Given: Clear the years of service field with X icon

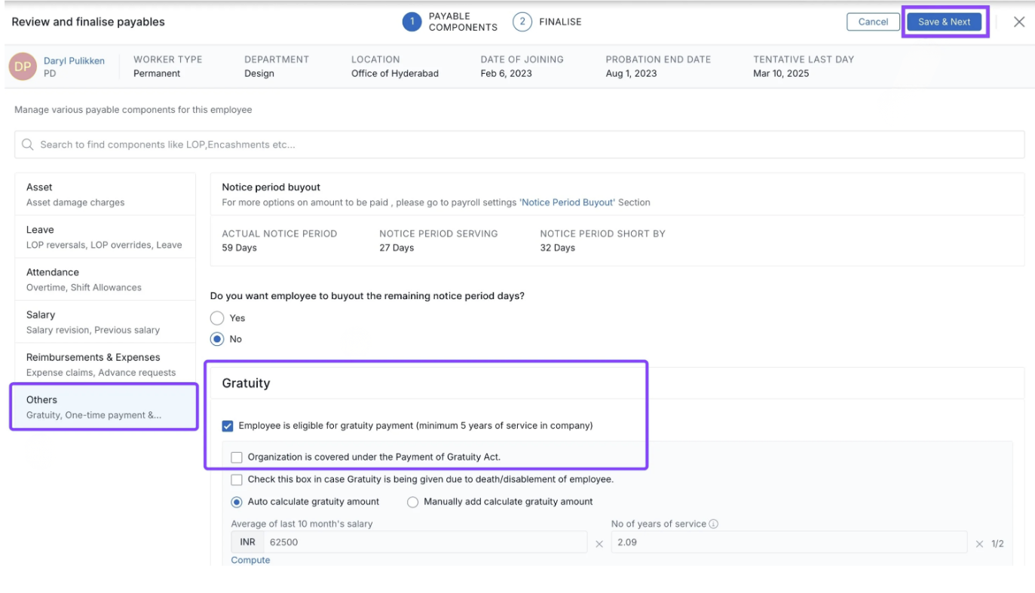Looking at the screenshot, I should [x=979, y=544].
